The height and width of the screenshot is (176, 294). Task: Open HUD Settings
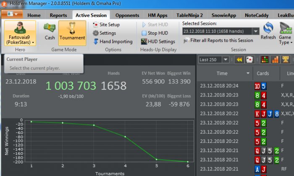158,41
